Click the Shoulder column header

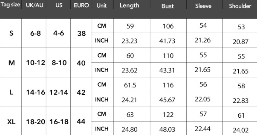(x=240, y=6)
